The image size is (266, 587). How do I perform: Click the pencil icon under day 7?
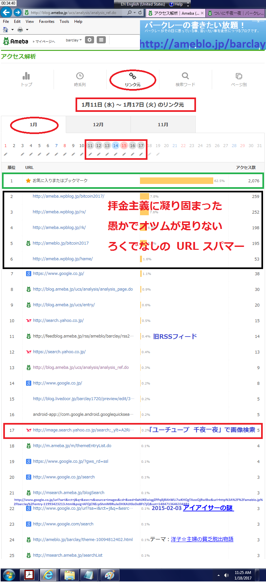pyautogui.click(x=56, y=154)
